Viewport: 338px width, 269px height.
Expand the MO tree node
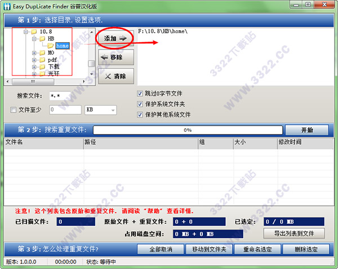point(34,53)
